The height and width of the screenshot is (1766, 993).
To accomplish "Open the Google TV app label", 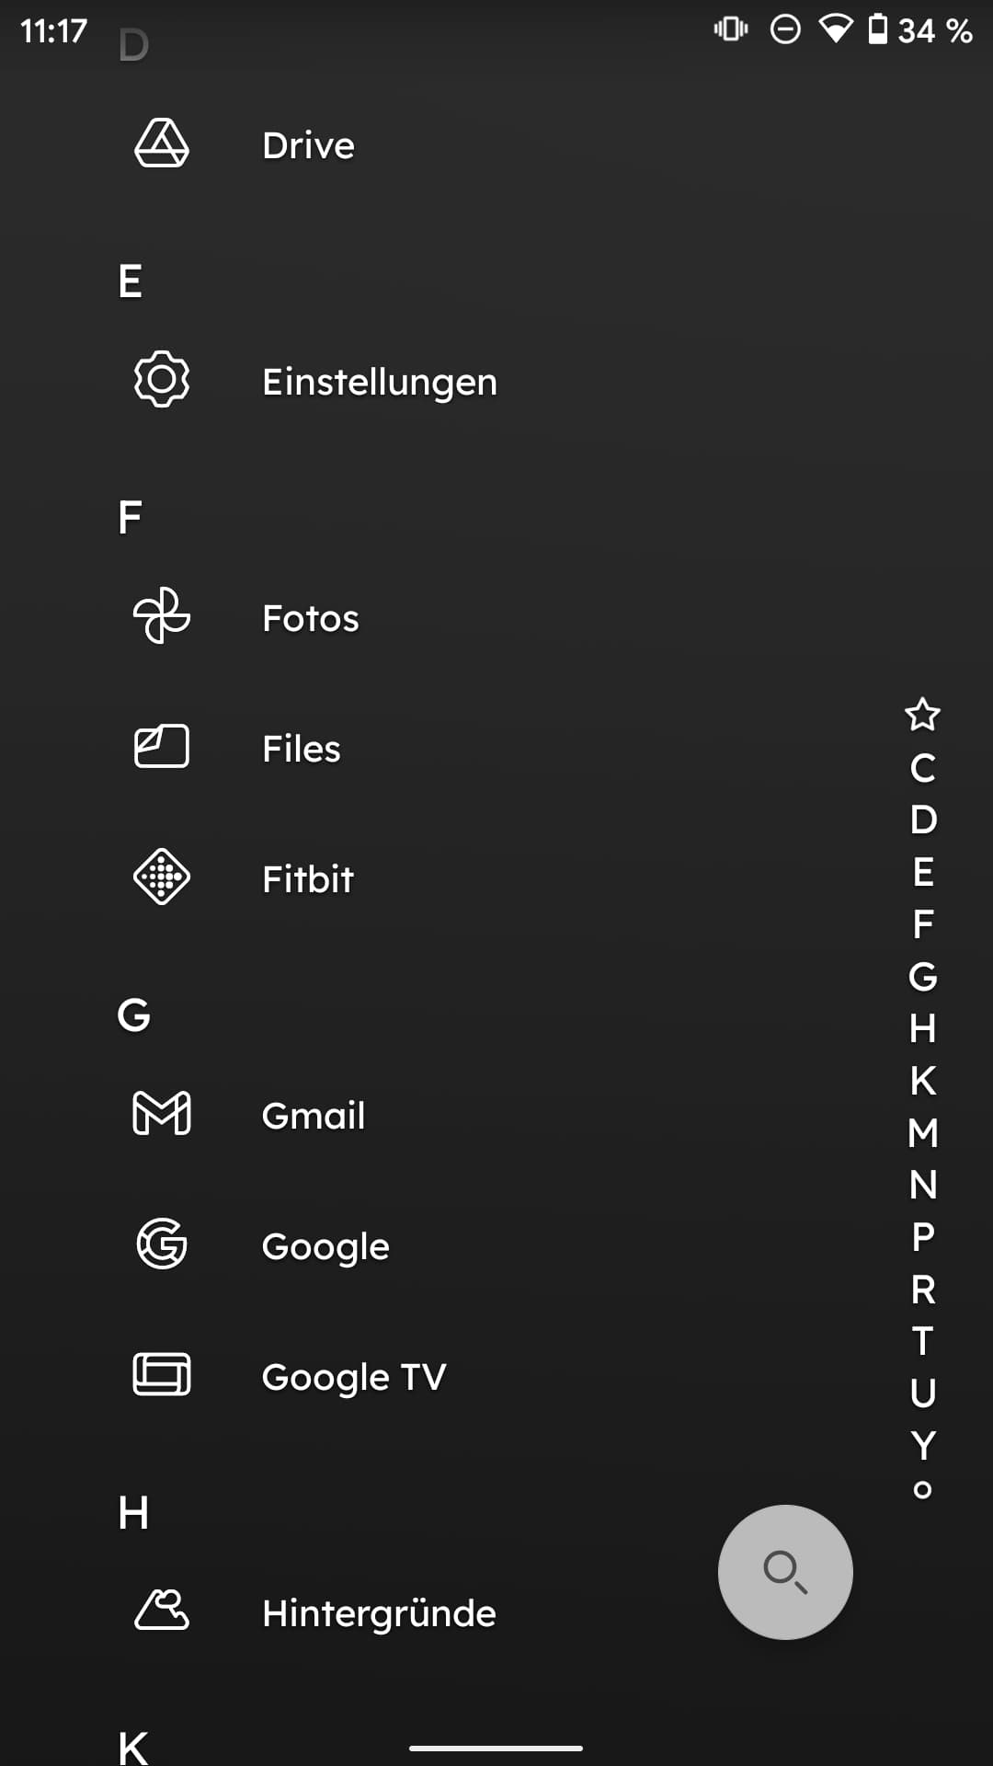I will [x=354, y=1377].
